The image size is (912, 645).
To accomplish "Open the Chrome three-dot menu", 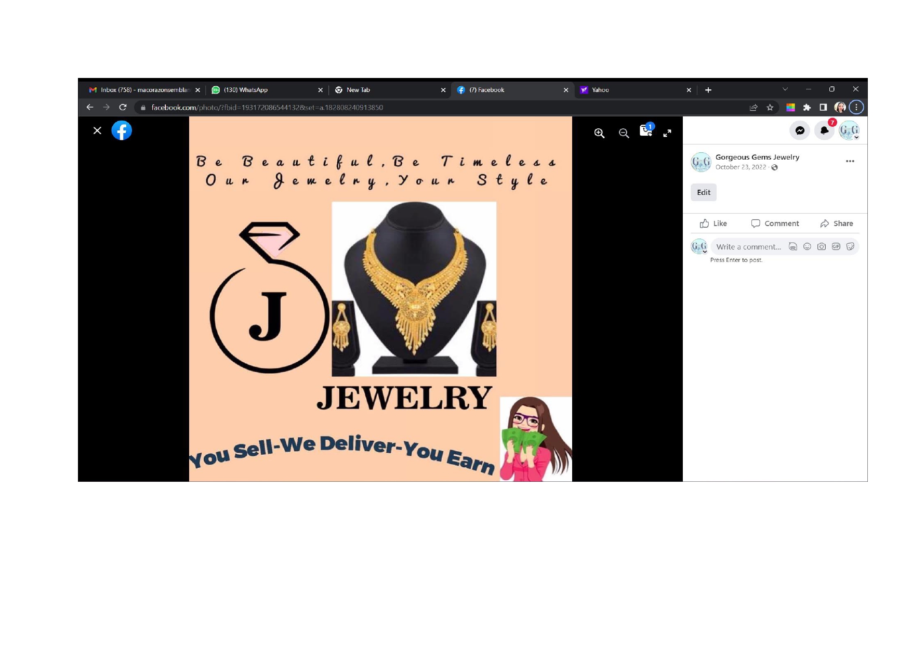I will point(856,108).
